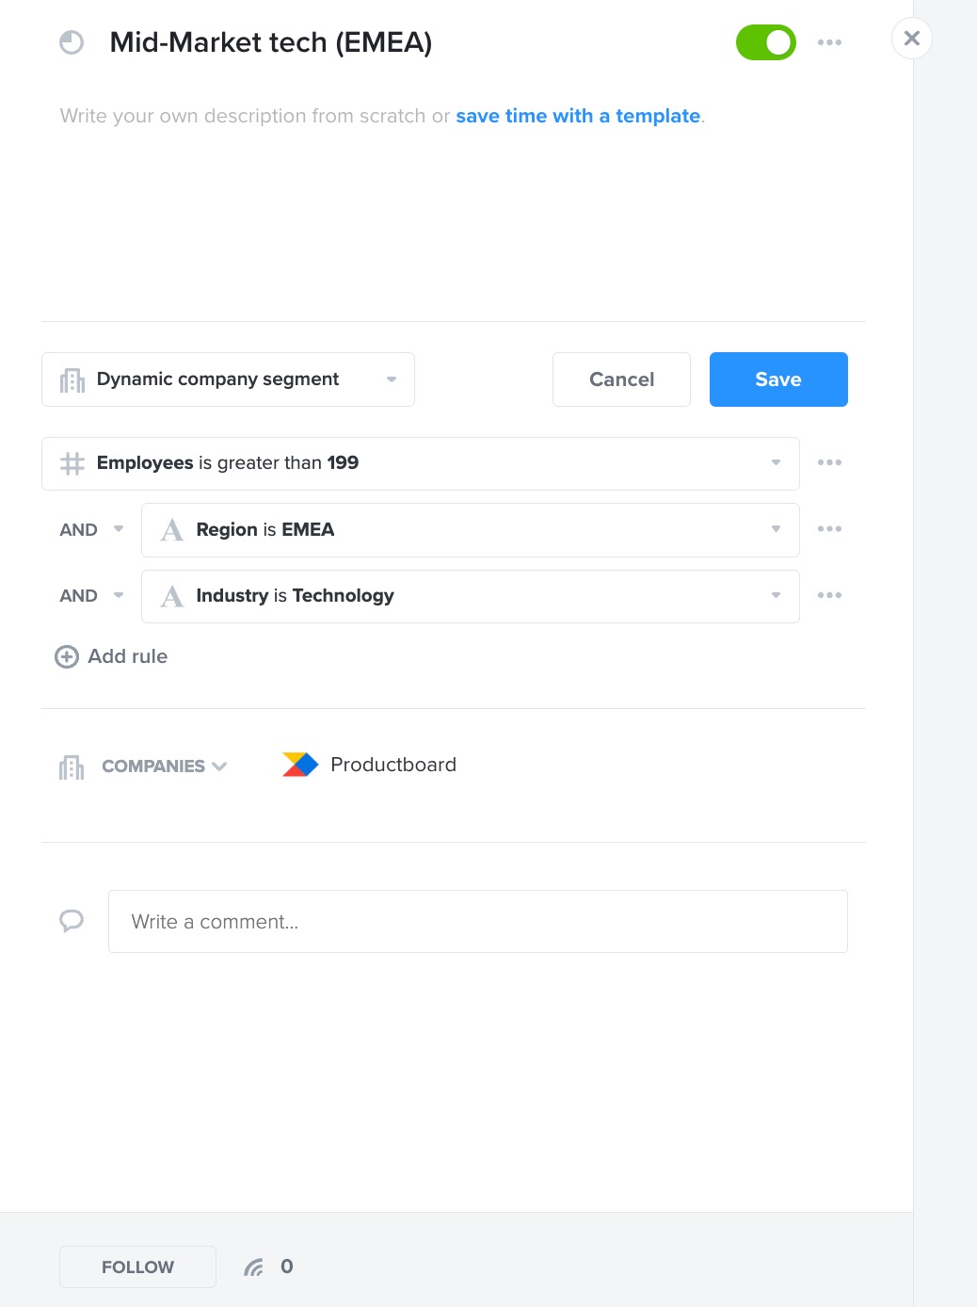Cancel the segment edits

point(621,379)
